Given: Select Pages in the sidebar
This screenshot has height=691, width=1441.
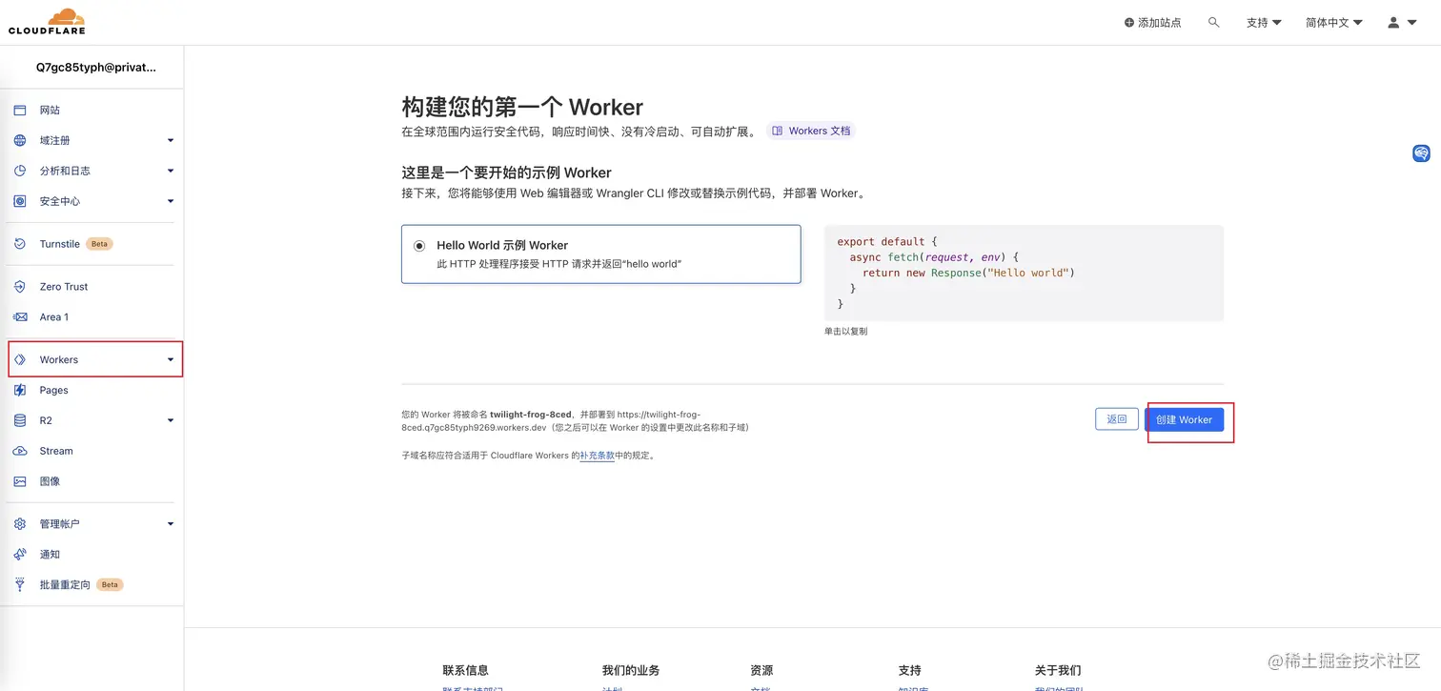Looking at the screenshot, I should (x=54, y=390).
